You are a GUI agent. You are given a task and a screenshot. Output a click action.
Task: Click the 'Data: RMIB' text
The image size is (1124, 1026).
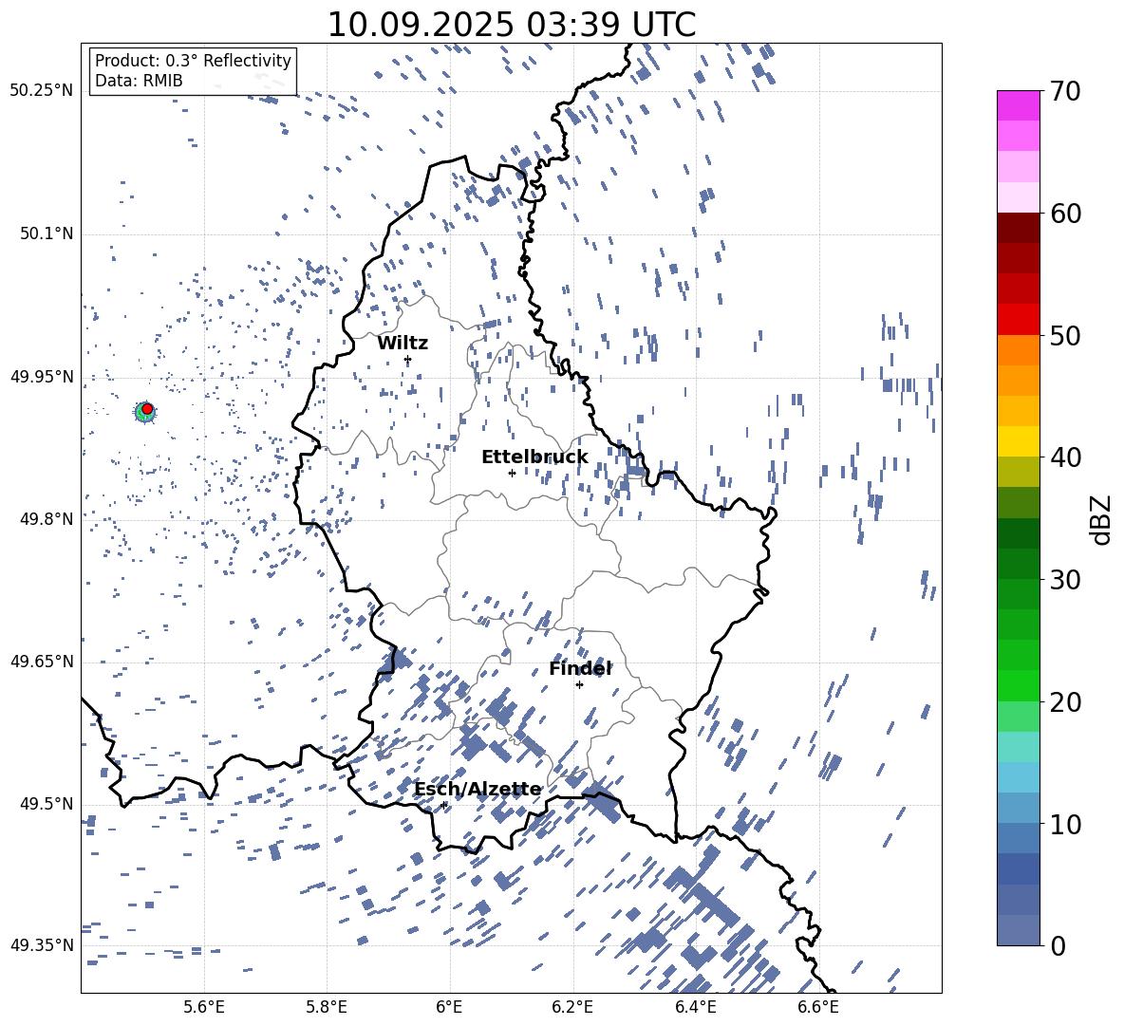pyautogui.click(x=139, y=81)
